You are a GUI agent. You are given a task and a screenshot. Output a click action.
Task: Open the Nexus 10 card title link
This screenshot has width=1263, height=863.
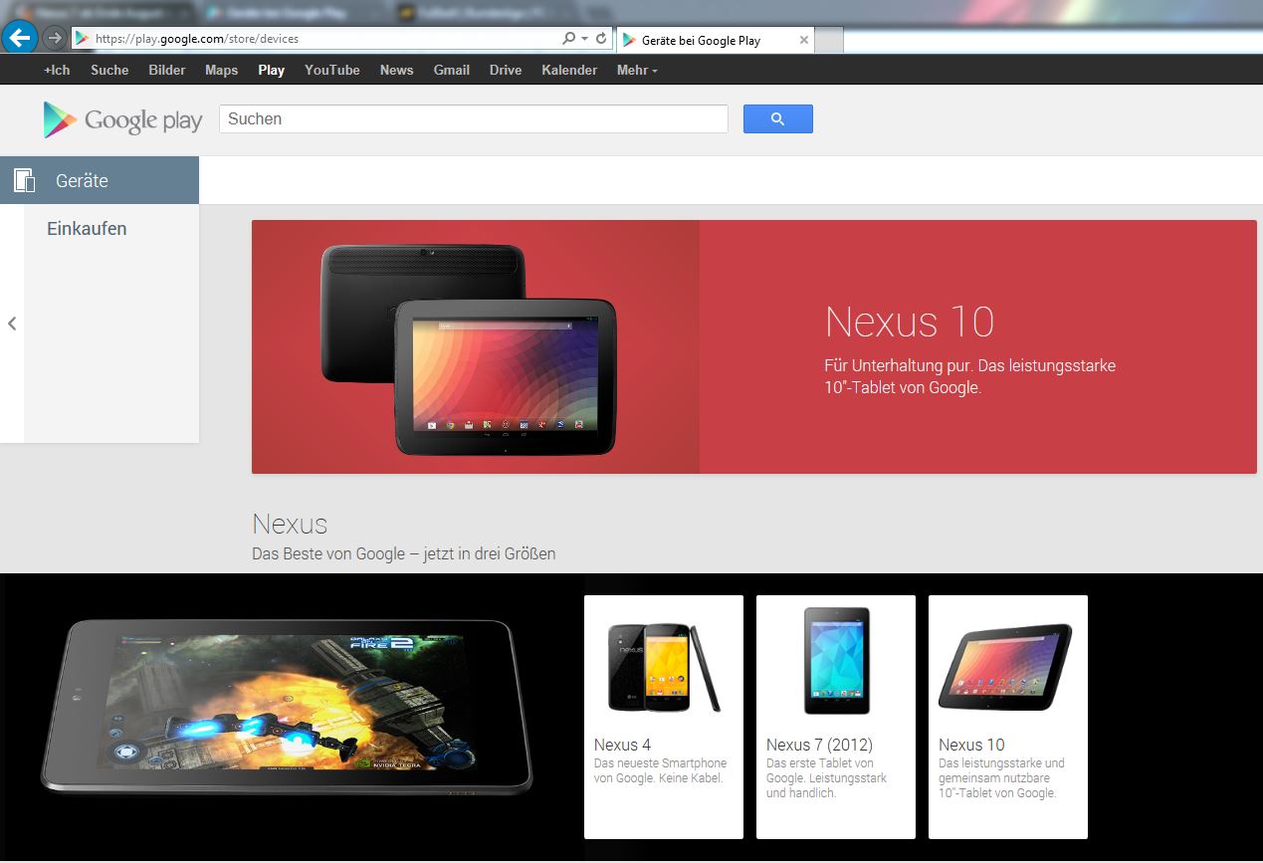971,745
